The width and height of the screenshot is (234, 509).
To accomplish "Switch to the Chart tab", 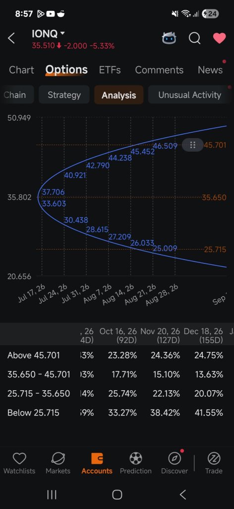I will point(21,70).
